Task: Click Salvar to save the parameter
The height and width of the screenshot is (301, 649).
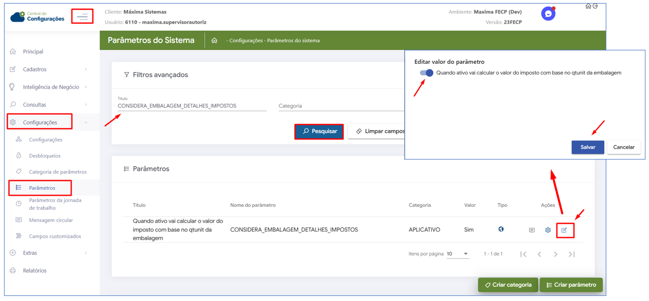Action: (588, 147)
